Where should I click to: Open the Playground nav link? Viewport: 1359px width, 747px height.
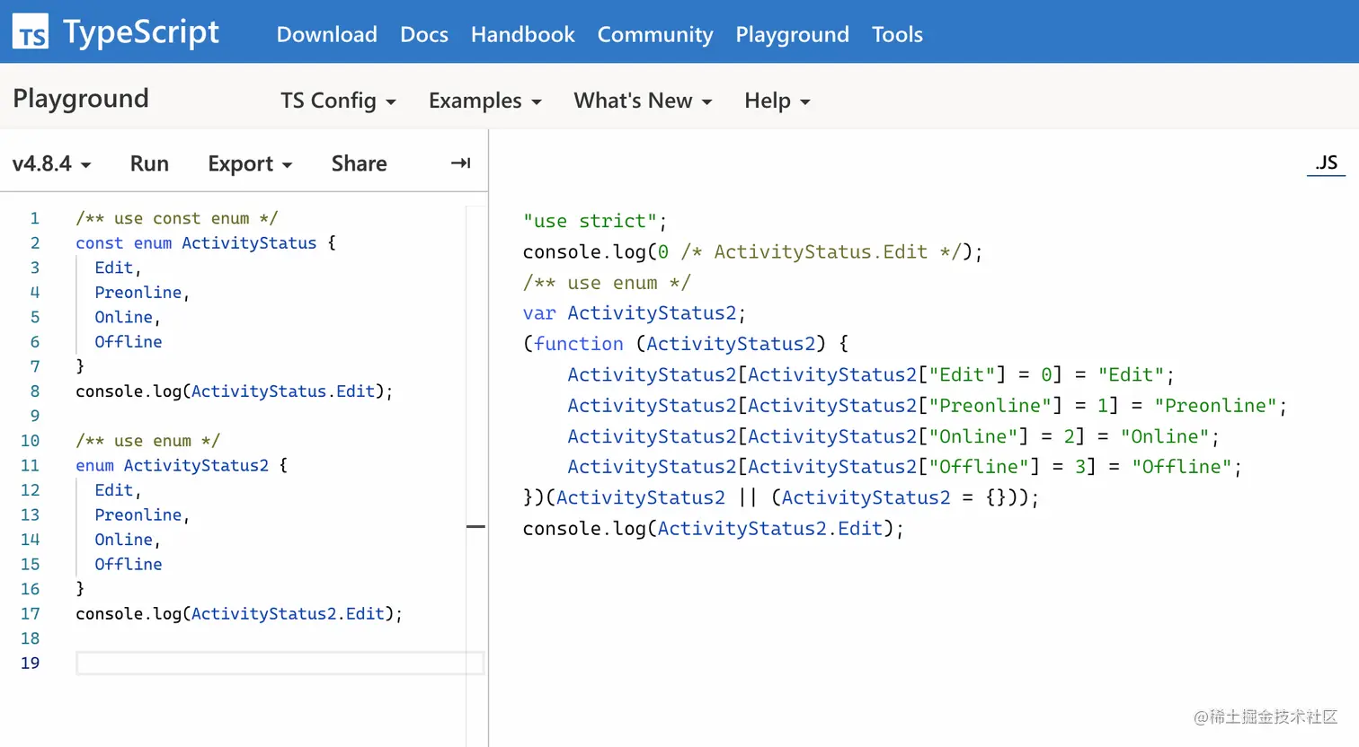tap(791, 34)
